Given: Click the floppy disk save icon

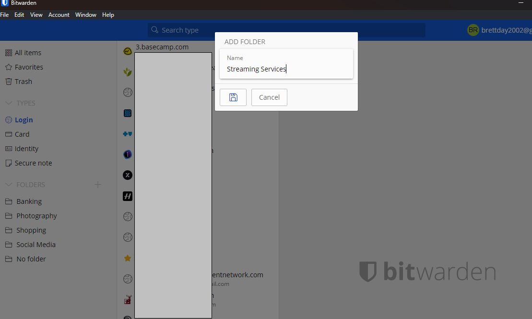Looking at the screenshot, I should tap(233, 97).
